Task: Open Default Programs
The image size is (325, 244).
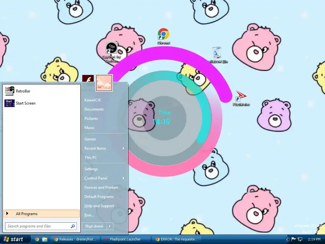Action: 99,196
